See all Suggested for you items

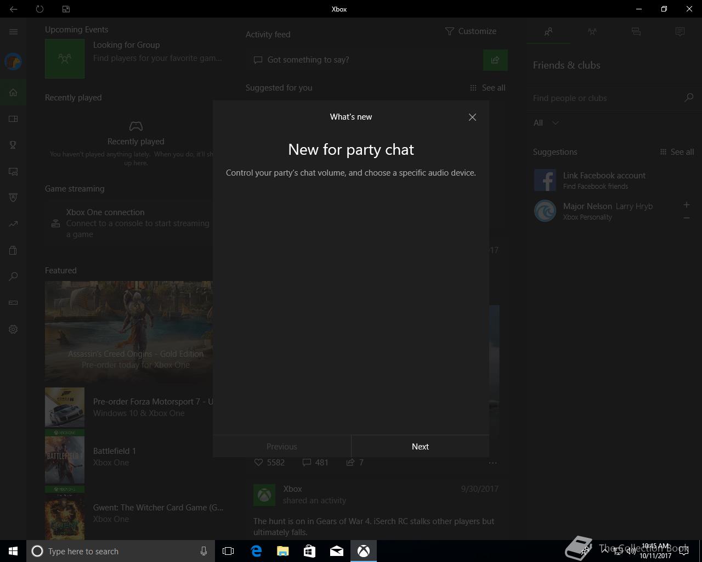pos(488,88)
